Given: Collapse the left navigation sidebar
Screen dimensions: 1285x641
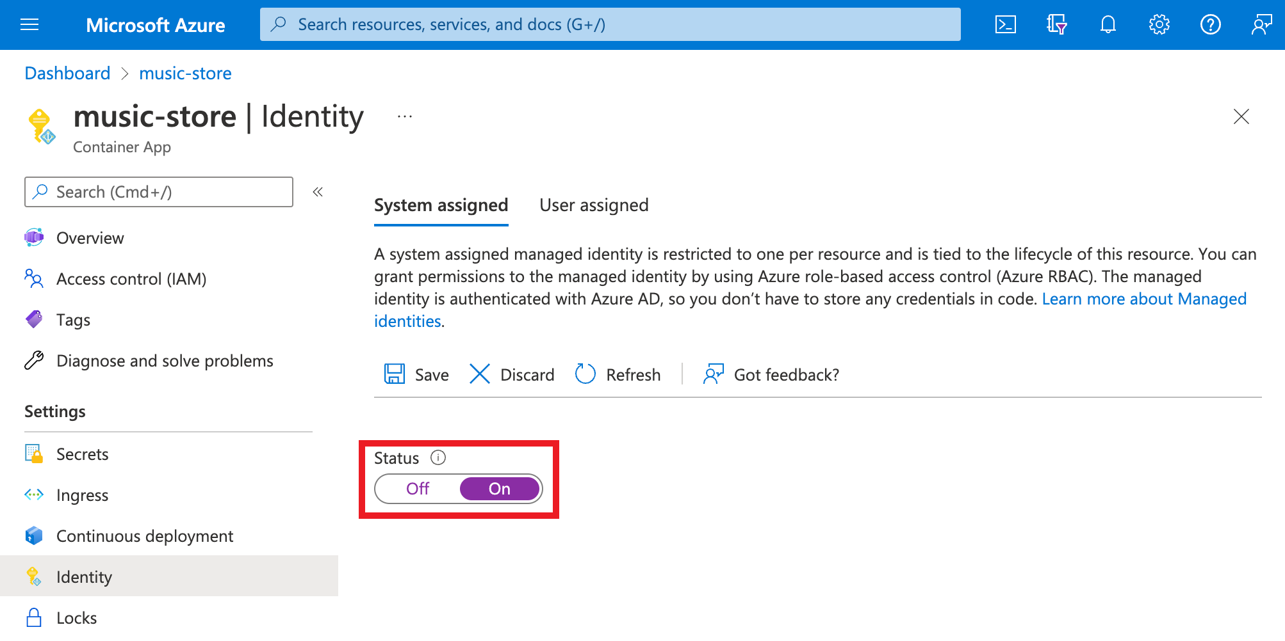Looking at the screenshot, I should pos(318,191).
